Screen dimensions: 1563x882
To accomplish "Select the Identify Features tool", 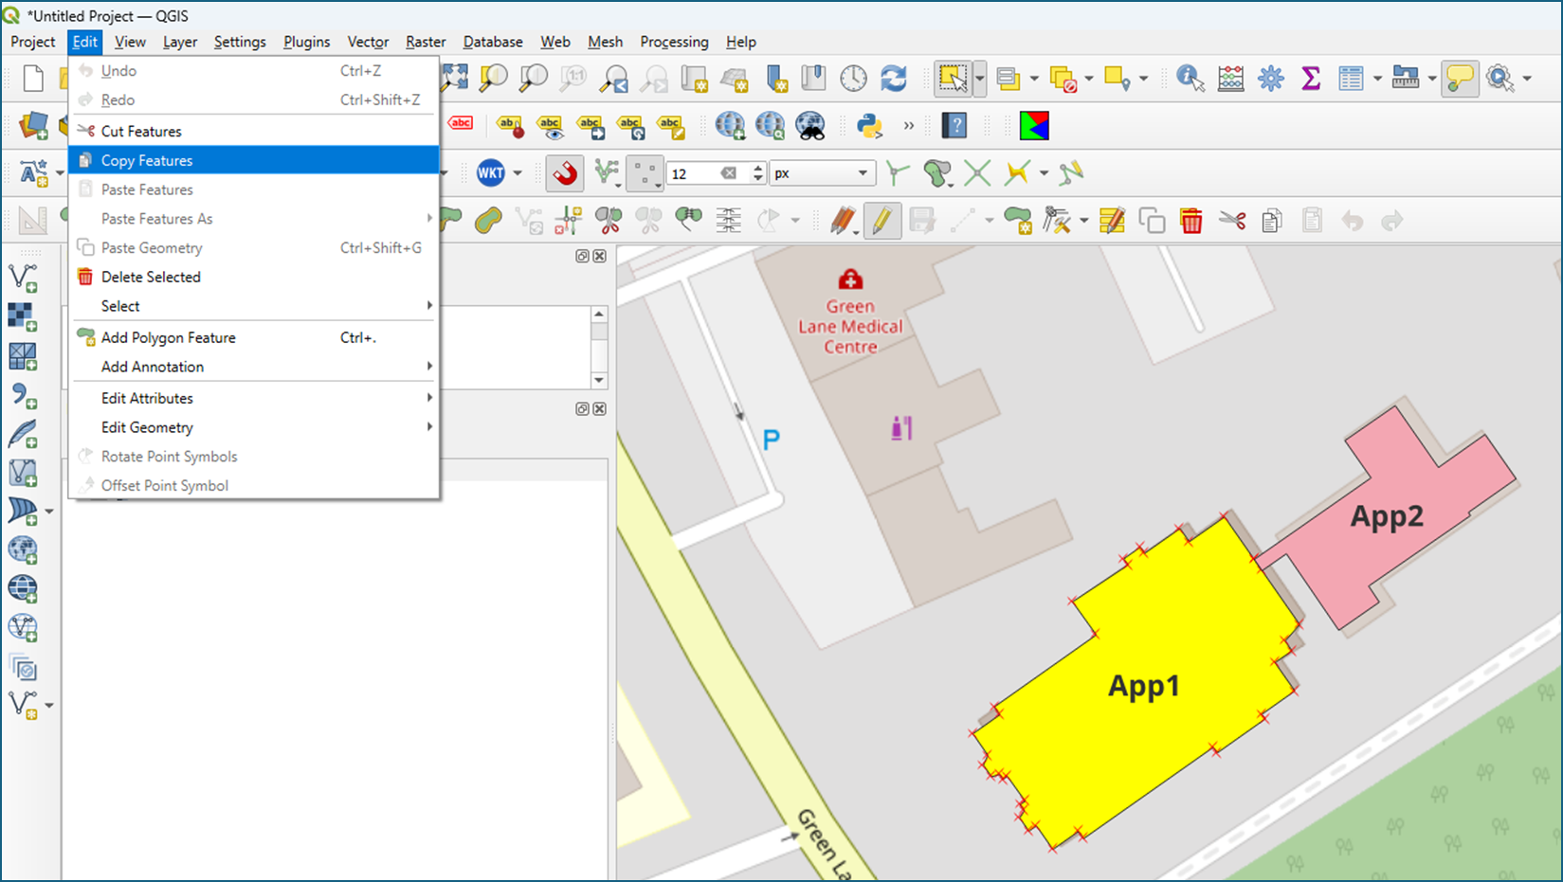I will 1190,79.
